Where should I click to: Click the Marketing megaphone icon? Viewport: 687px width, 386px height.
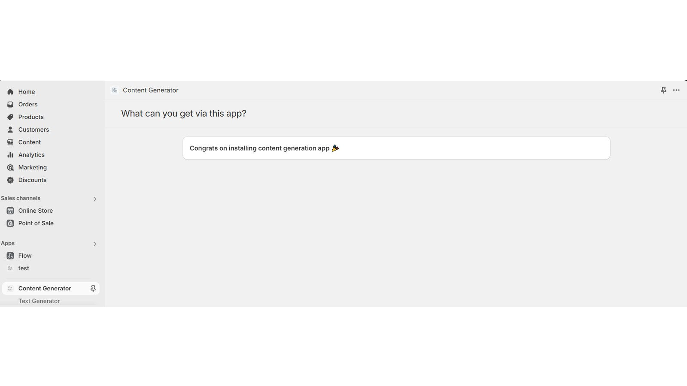[x=10, y=167]
